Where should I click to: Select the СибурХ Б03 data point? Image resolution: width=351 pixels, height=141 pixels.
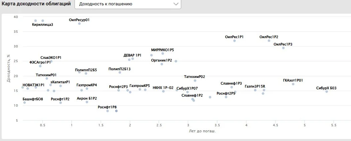327,92
